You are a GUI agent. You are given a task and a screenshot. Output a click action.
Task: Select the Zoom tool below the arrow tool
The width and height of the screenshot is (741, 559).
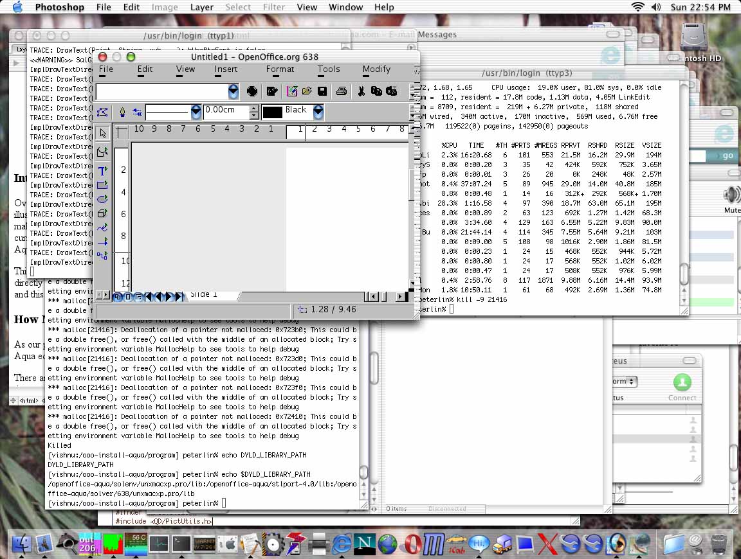pos(102,152)
